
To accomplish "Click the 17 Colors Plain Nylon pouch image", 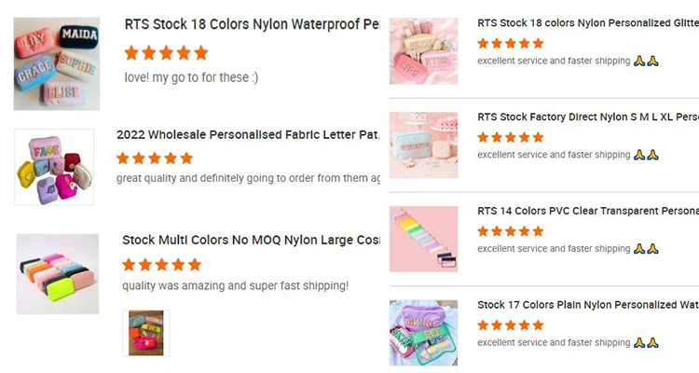I will pyautogui.click(x=423, y=332).
